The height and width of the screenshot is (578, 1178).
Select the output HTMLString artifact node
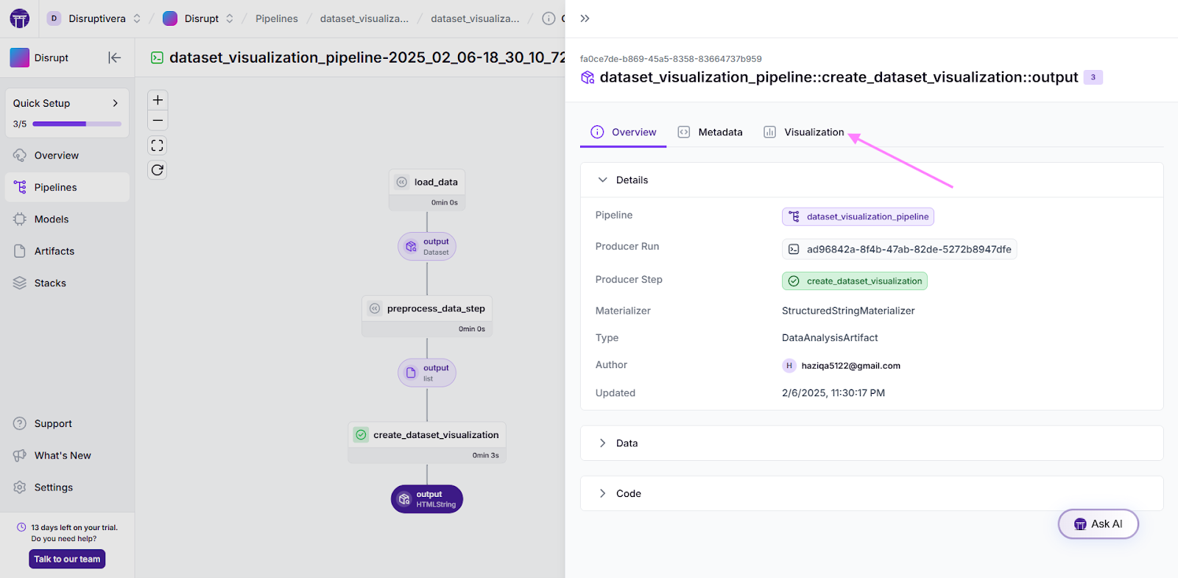click(427, 499)
